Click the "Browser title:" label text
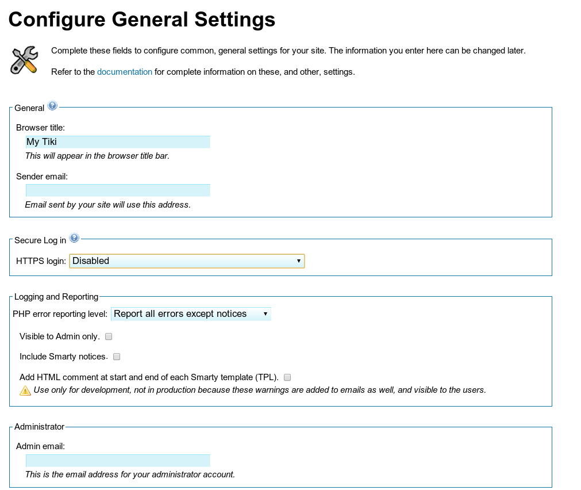This screenshot has width=581, height=490. 40,128
